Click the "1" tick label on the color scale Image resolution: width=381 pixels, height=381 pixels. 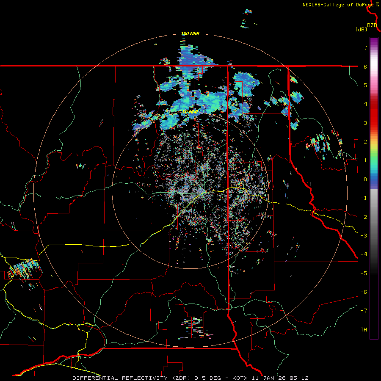pyautogui.click(x=365, y=160)
